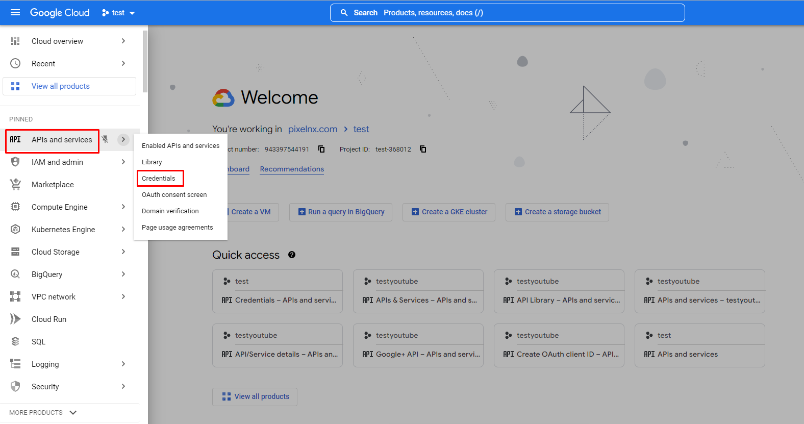Viewport: 804px width, 424px height.
Task: Open the hamburger navigation menu
Action: point(15,12)
